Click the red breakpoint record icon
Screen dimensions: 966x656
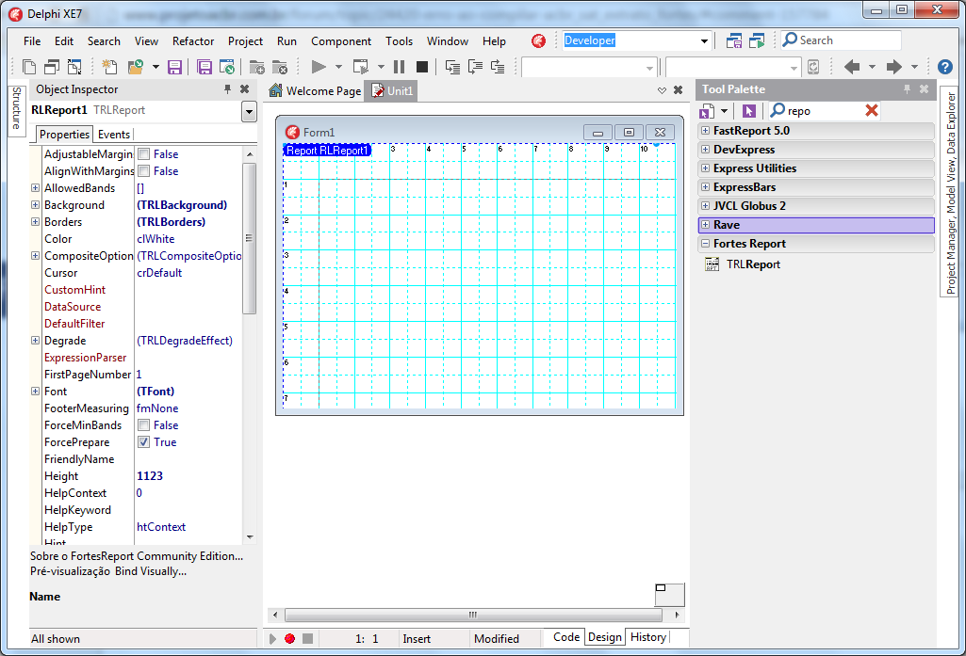pos(289,639)
